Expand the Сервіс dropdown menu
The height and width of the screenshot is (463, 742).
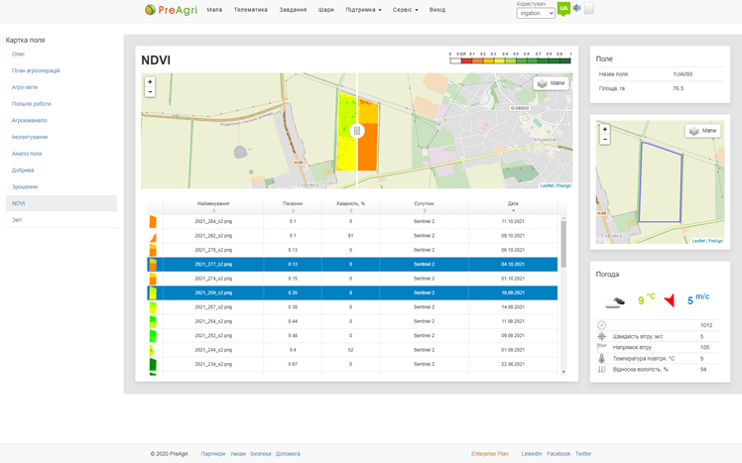[x=405, y=10]
